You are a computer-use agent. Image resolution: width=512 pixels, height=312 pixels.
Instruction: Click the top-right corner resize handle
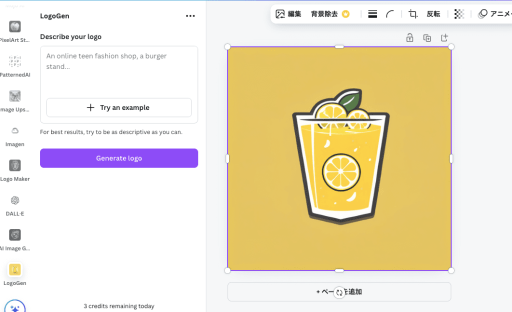point(451,47)
